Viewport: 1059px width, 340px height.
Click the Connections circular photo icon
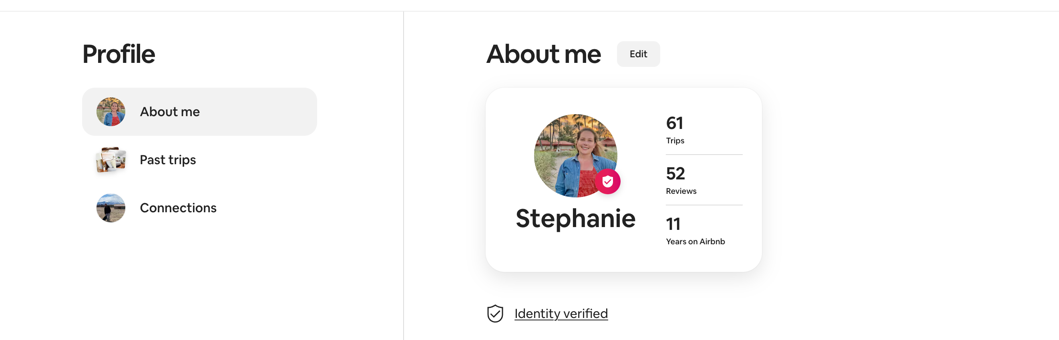click(111, 207)
